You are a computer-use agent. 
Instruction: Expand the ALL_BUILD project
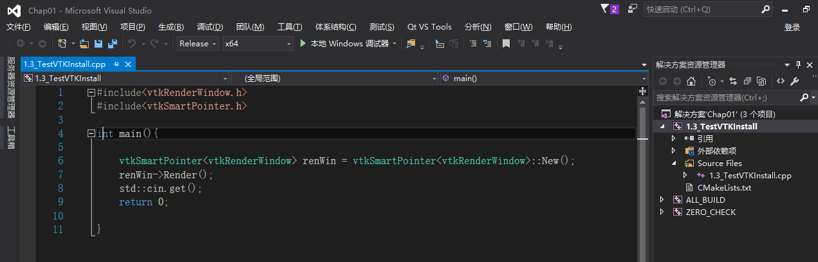662,200
